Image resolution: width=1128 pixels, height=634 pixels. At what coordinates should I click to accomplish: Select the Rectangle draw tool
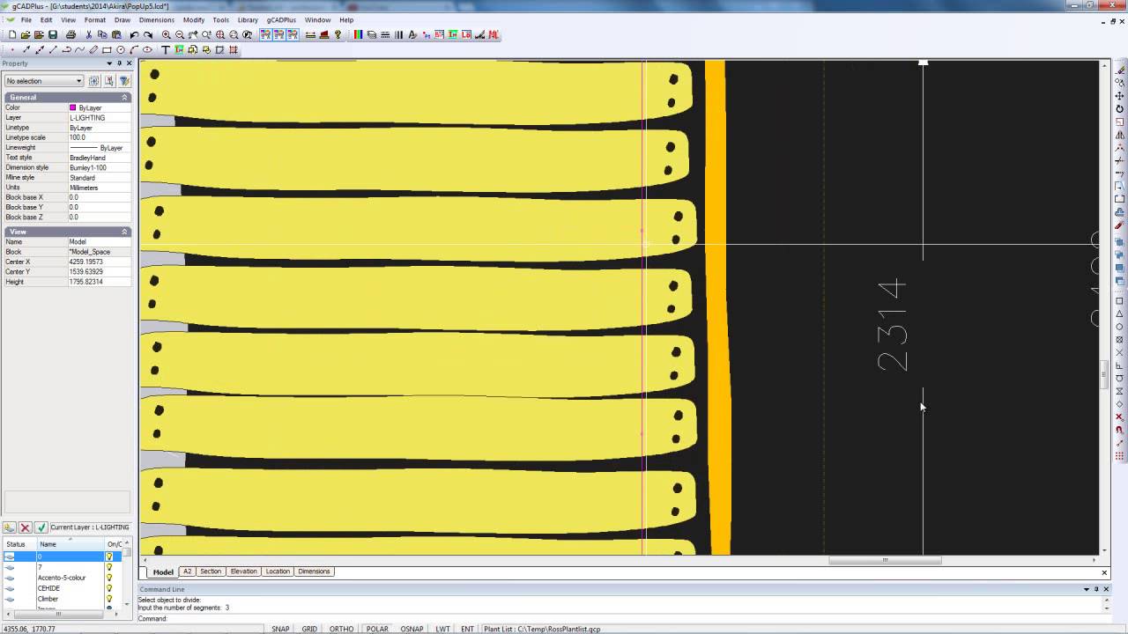(x=107, y=50)
